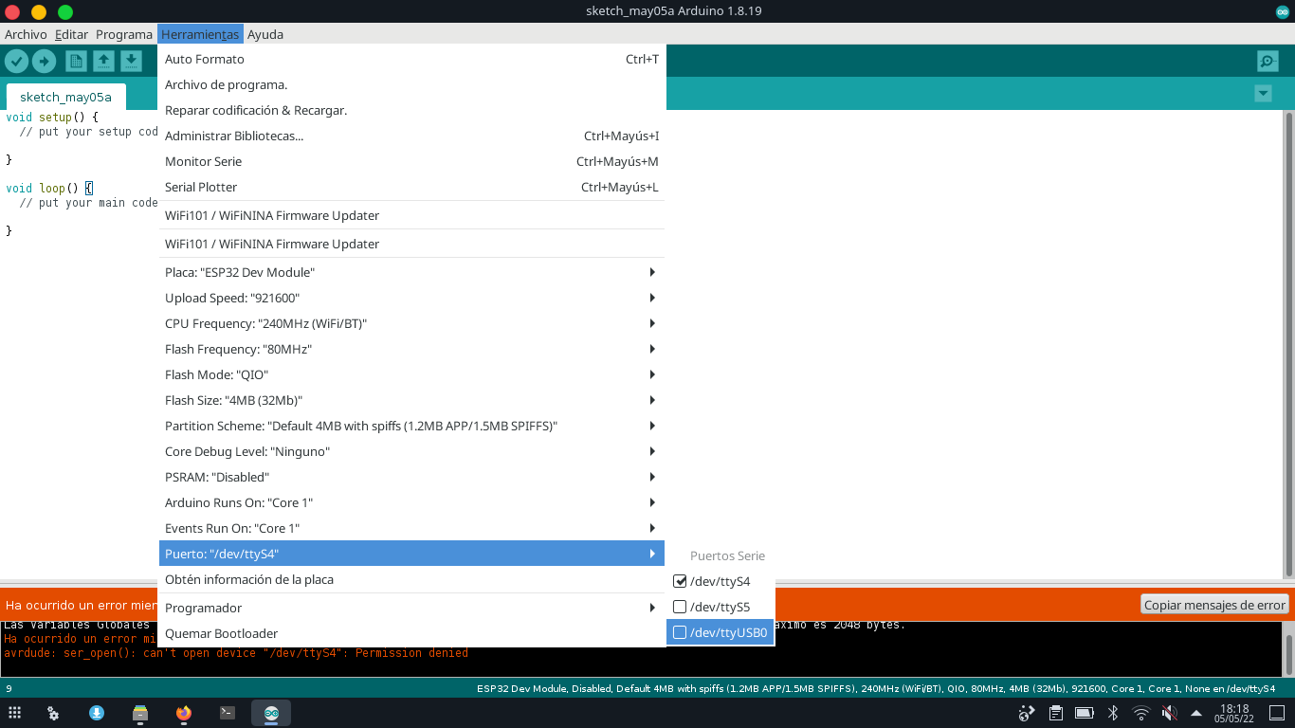Open Serial Plotter from the menu
The width and height of the screenshot is (1295, 728).
tap(411, 187)
